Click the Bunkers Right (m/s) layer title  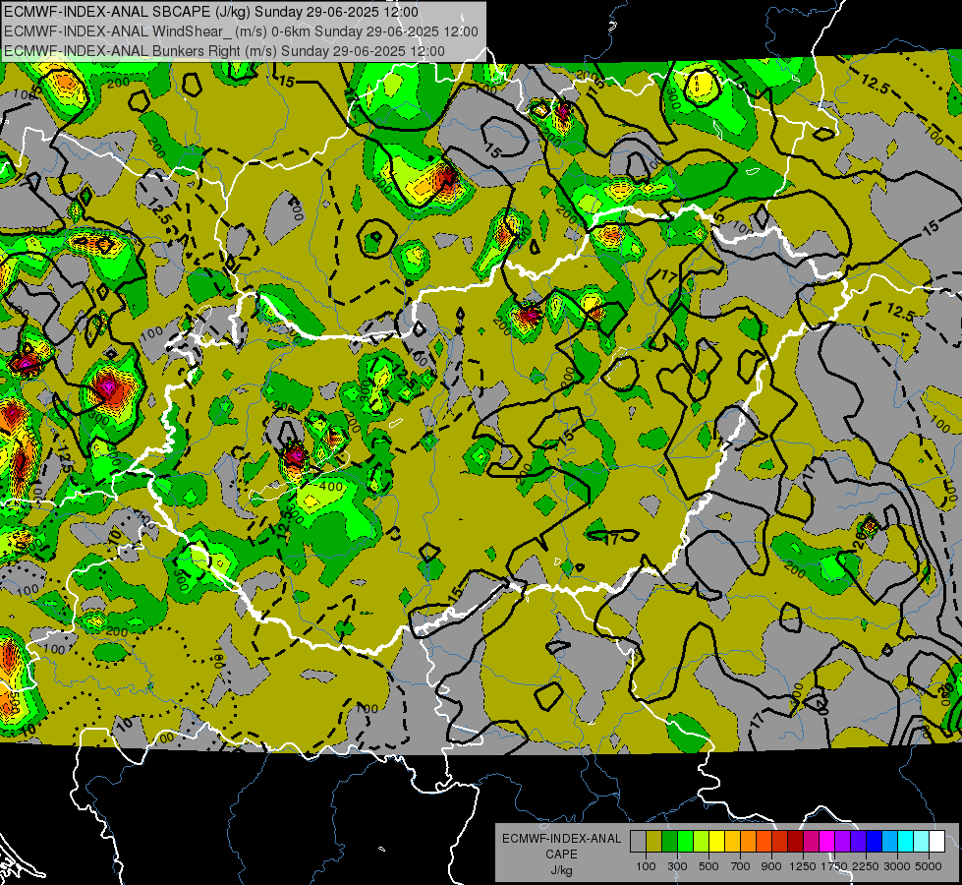coord(225,51)
